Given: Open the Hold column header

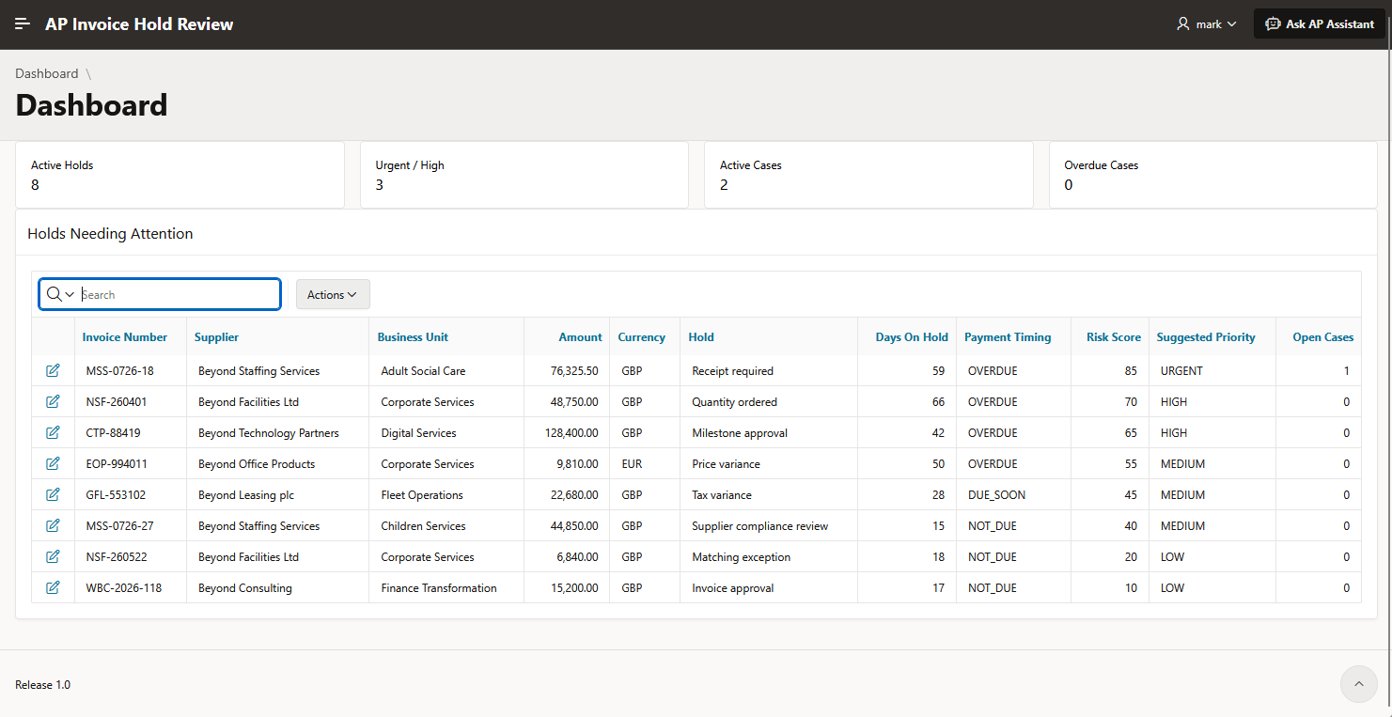Looking at the screenshot, I should (x=701, y=337).
